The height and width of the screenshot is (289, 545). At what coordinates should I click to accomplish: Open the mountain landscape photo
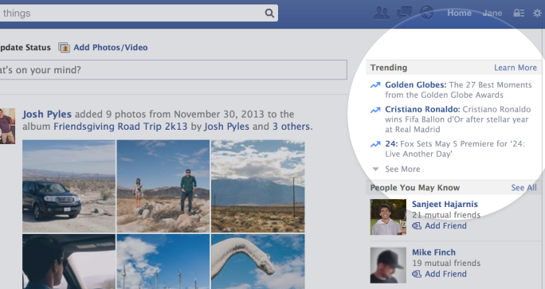coord(258,186)
